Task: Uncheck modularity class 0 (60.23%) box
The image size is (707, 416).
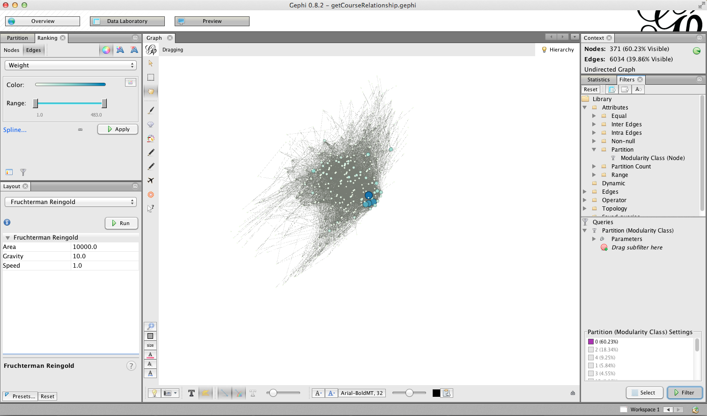Action: click(x=591, y=342)
